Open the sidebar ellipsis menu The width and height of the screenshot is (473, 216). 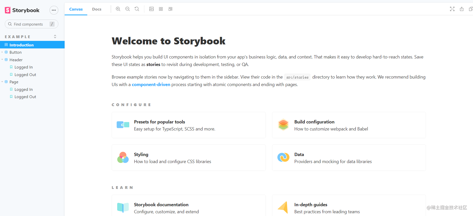coord(54,10)
